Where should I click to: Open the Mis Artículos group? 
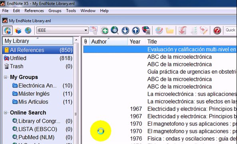[42, 102]
